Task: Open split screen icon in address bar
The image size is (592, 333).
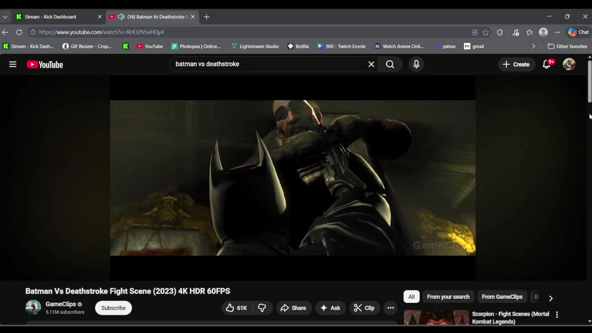Action: [475, 32]
